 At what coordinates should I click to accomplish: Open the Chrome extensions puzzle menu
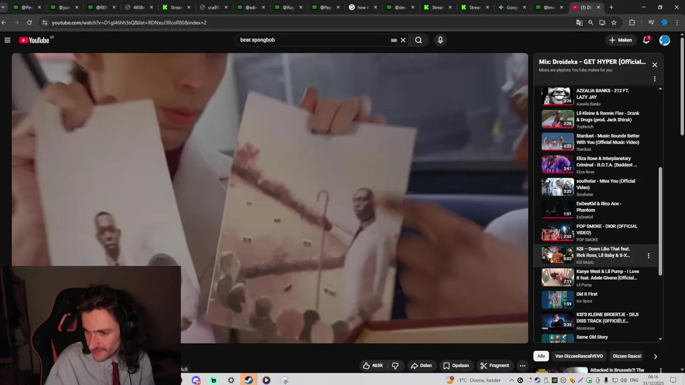(632, 22)
